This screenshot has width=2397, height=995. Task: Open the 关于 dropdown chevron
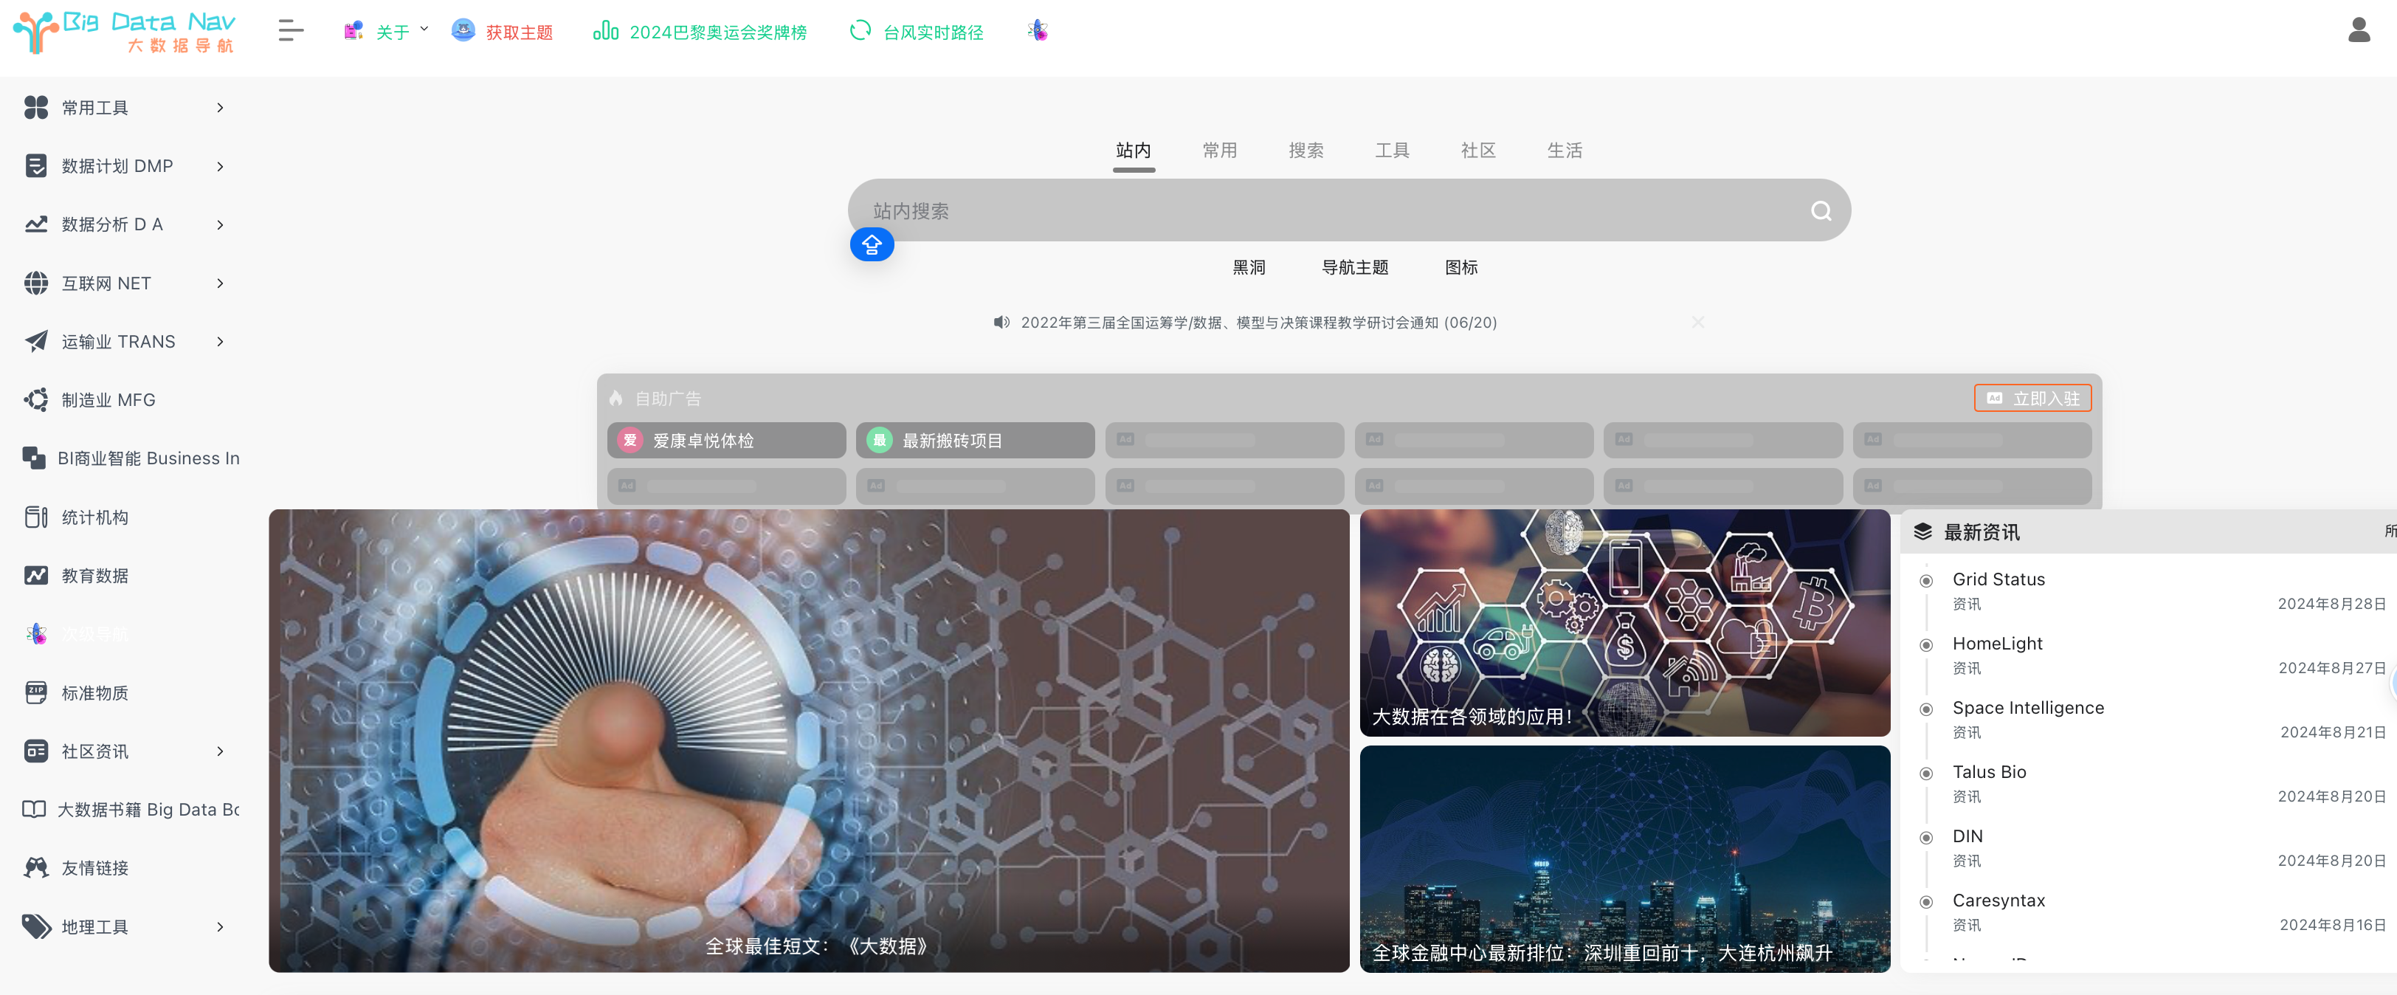pos(424,29)
